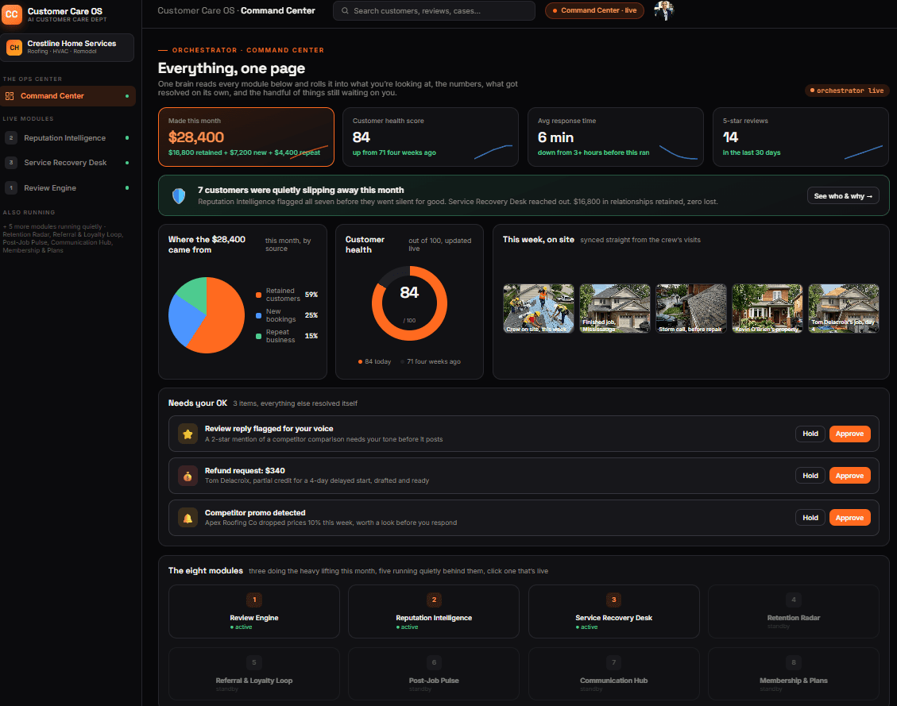This screenshot has height=706, width=897.
Task: Click See who & why button
Action: (x=843, y=196)
